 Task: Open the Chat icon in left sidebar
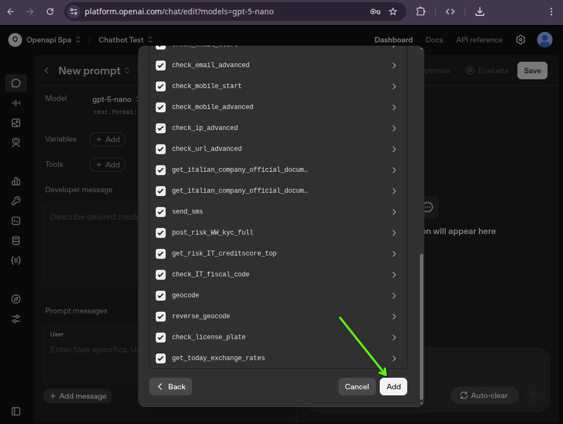[x=16, y=83]
